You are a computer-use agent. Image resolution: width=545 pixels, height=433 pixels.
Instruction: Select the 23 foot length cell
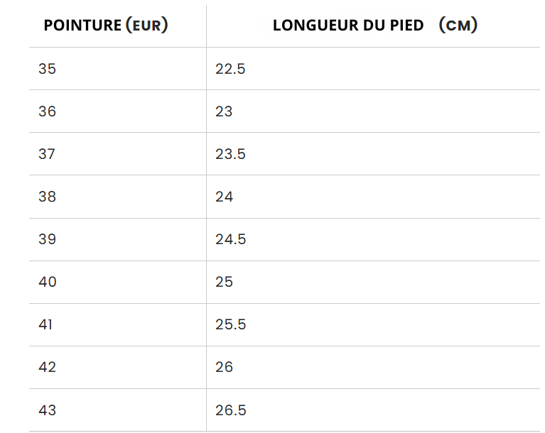373,111
